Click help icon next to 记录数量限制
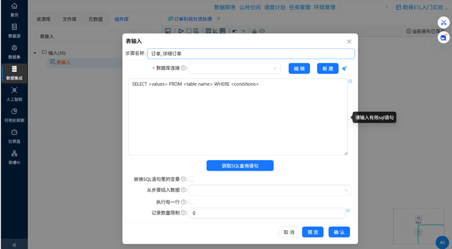 [183, 213]
